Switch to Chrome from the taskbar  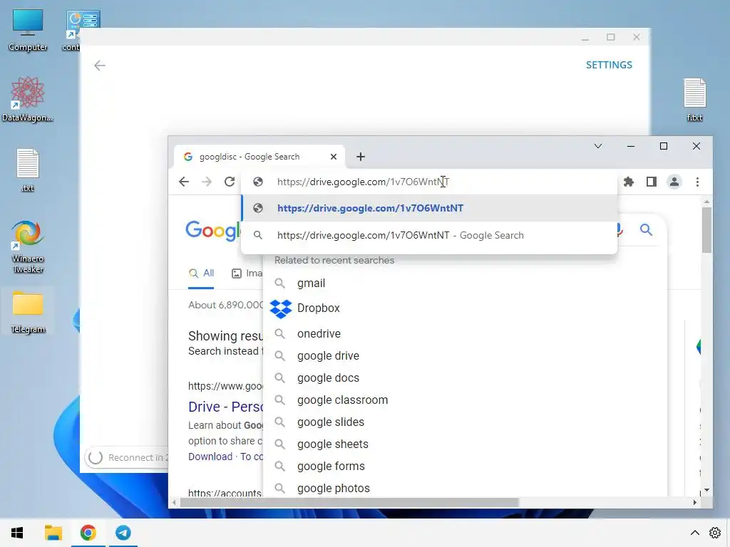point(88,533)
